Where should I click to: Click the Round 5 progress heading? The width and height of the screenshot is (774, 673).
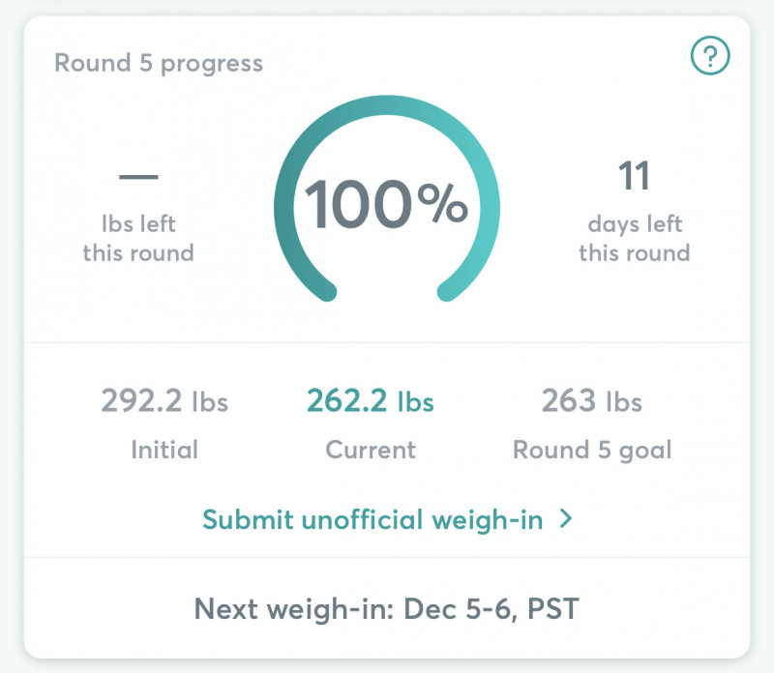pyautogui.click(x=159, y=64)
